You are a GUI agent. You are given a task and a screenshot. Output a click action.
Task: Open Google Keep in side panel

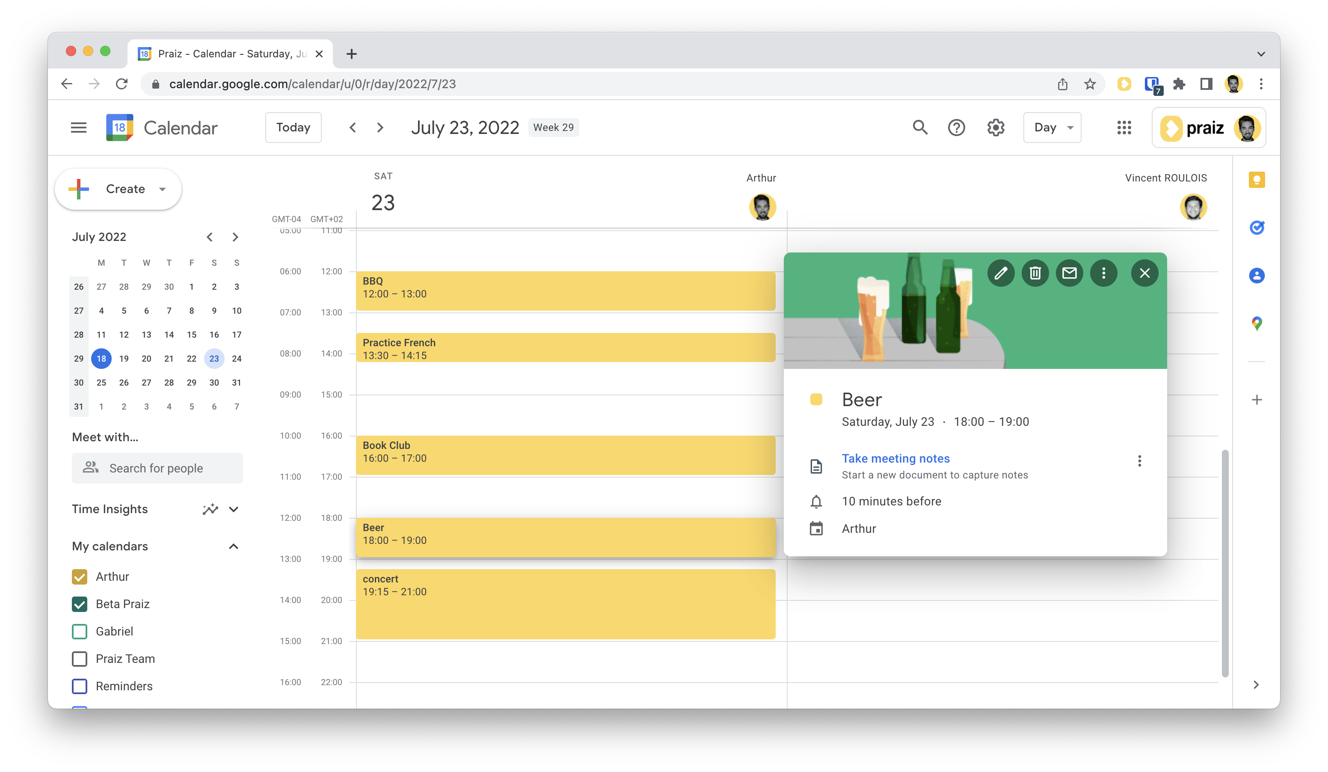[1257, 180]
